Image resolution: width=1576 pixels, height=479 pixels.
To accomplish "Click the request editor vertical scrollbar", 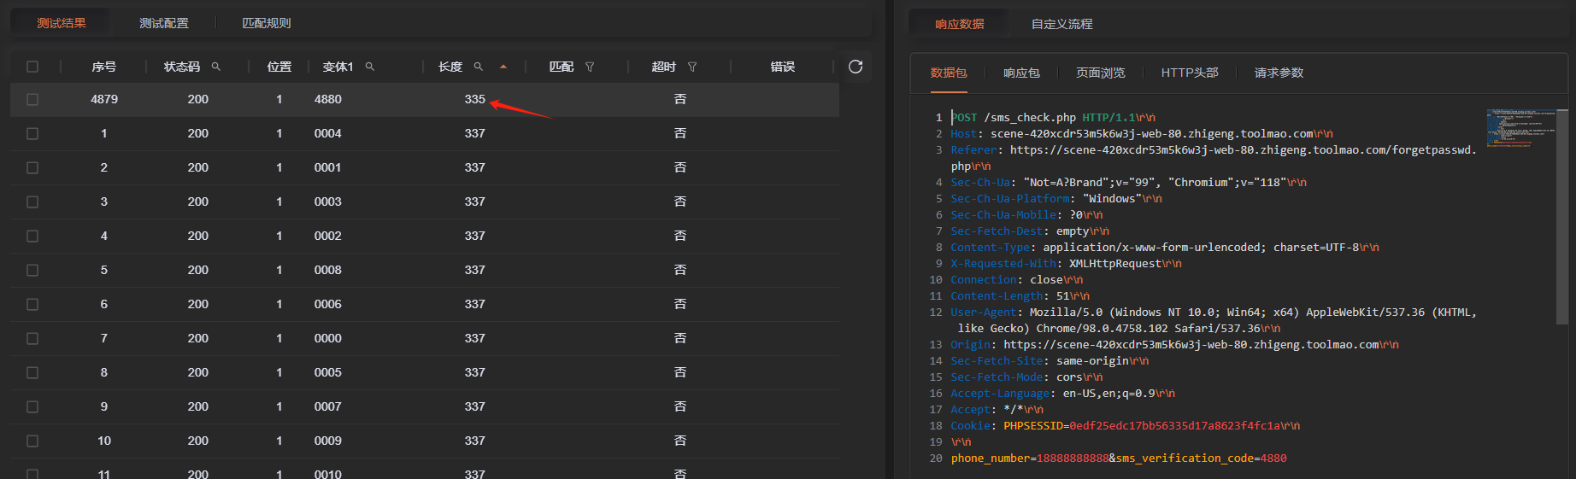I will pyautogui.click(x=1562, y=213).
